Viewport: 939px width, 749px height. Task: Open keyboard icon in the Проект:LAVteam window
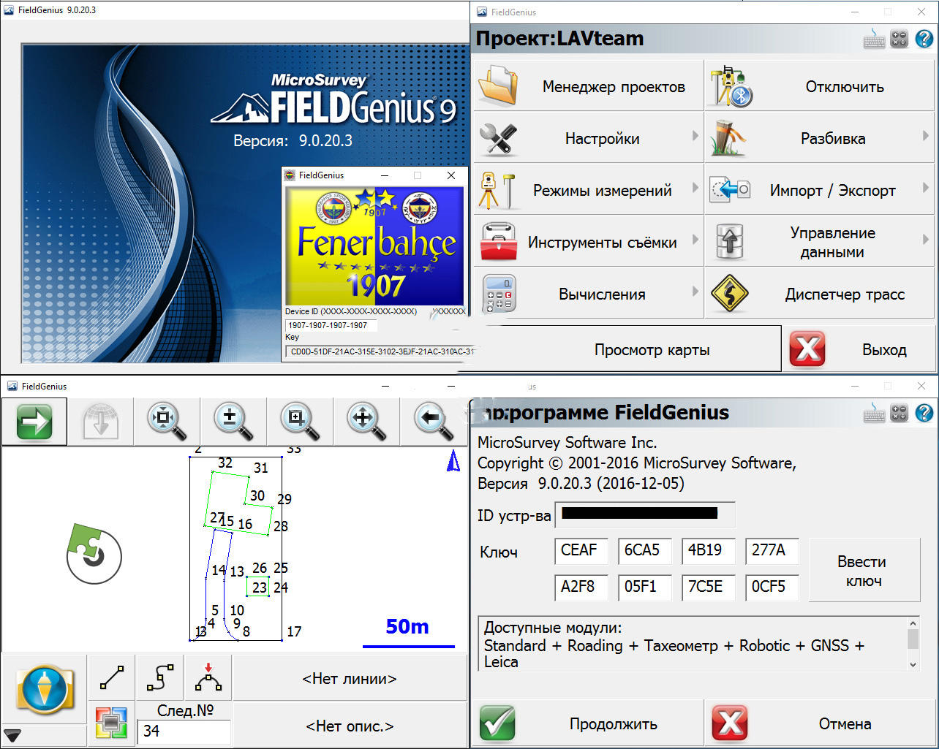click(x=874, y=39)
